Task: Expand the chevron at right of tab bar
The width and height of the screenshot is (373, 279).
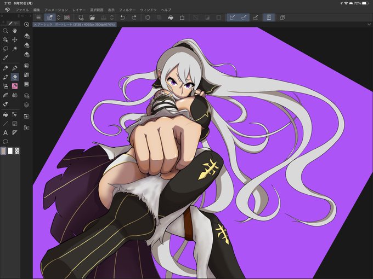Action: tap(369, 25)
